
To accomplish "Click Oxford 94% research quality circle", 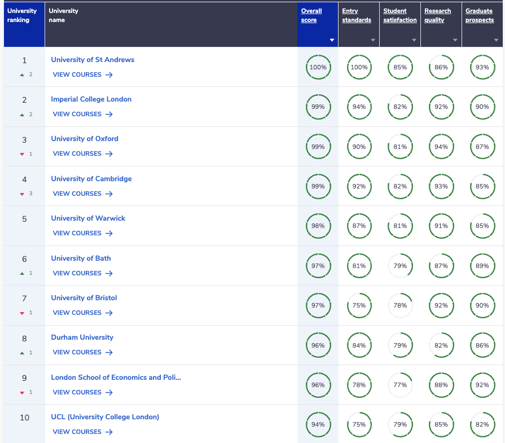I will (441, 147).
